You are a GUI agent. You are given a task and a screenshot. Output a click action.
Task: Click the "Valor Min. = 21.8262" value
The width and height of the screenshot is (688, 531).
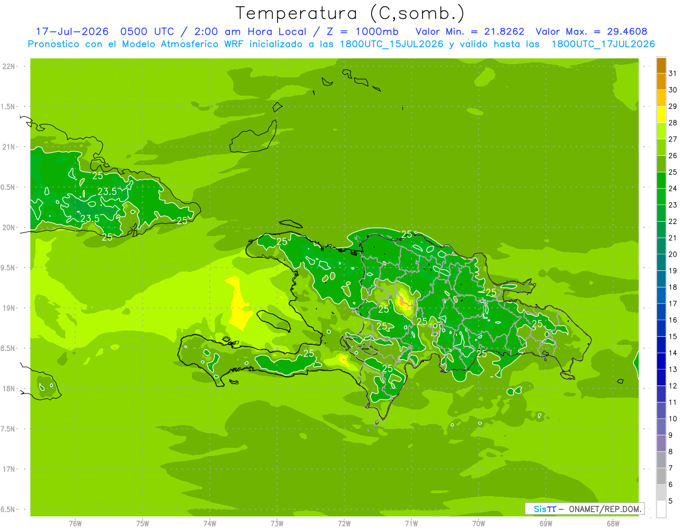(x=470, y=32)
